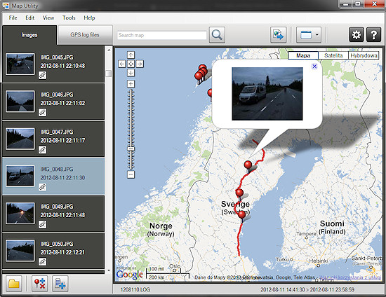Click the file name IMG_0047.JPG text
The width and height of the screenshot is (386, 297).
click(x=57, y=132)
